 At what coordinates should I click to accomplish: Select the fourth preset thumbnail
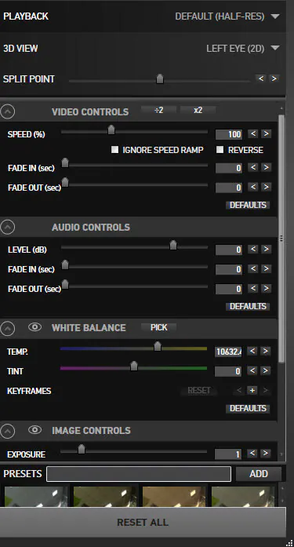pos(243,497)
